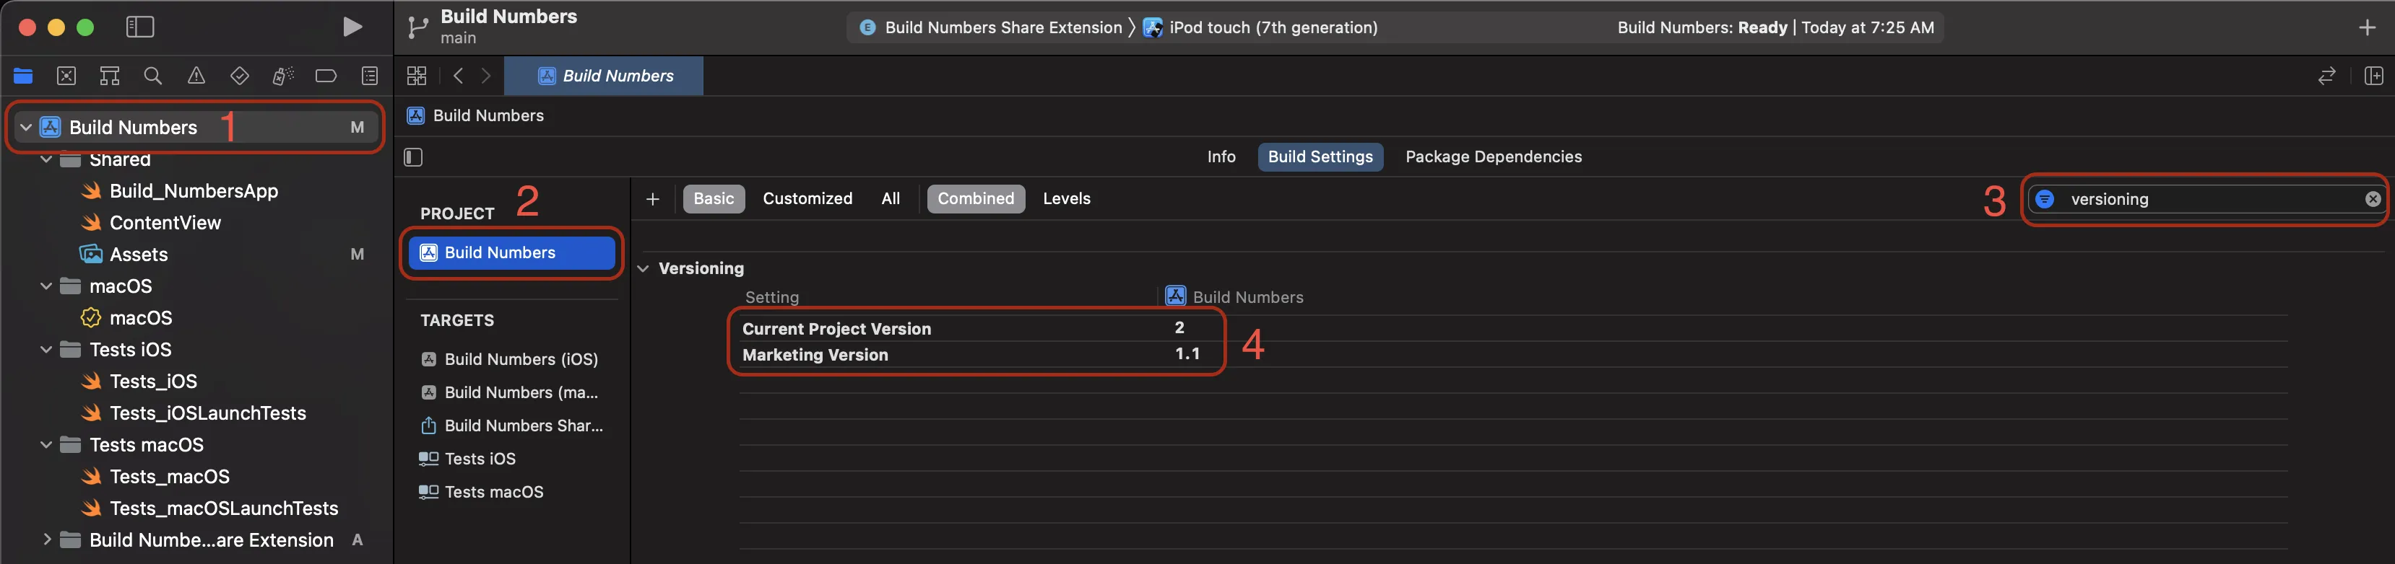Open the Issue navigator warning icon
The height and width of the screenshot is (564, 2395).
196,76
